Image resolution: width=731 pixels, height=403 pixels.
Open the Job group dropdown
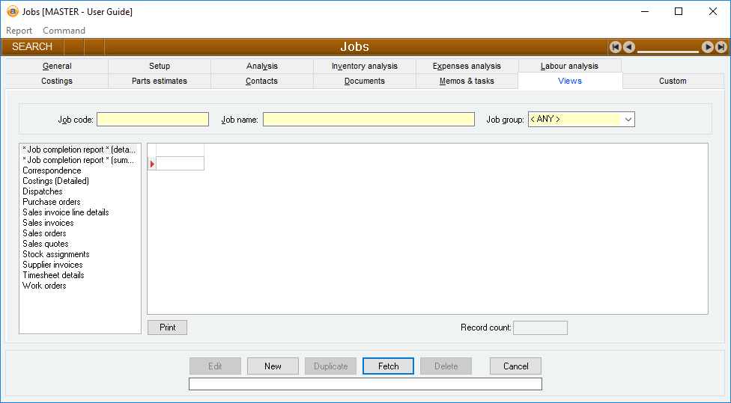click(x=628, y=120)
